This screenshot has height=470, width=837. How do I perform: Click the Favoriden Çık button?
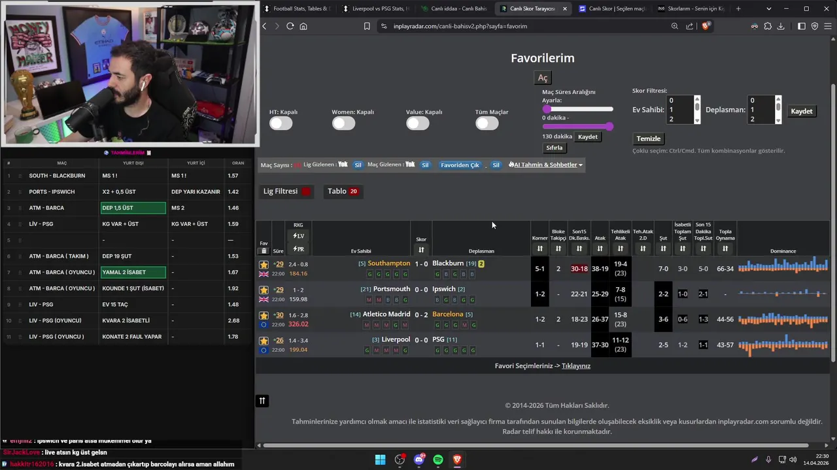[x=460, y=165]
